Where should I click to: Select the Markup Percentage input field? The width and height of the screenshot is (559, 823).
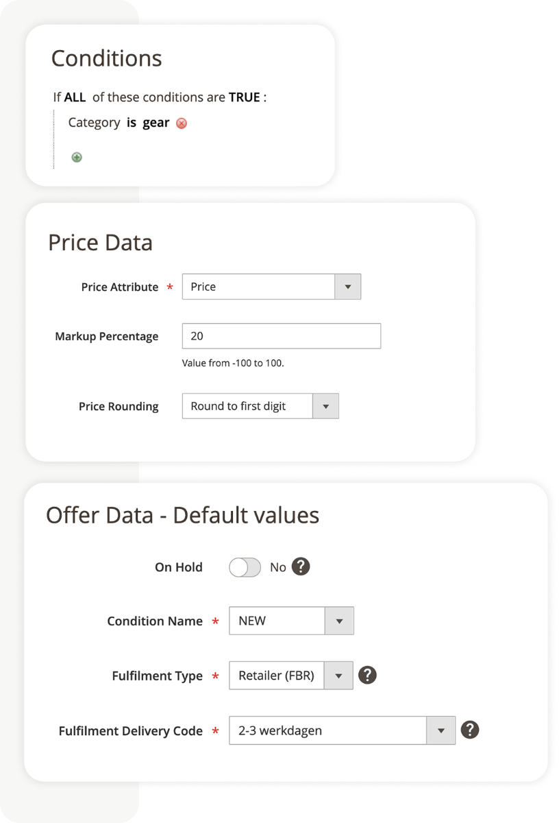281,336
